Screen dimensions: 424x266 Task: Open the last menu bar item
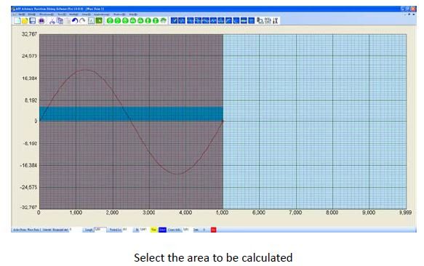click(x=133, y=15)
